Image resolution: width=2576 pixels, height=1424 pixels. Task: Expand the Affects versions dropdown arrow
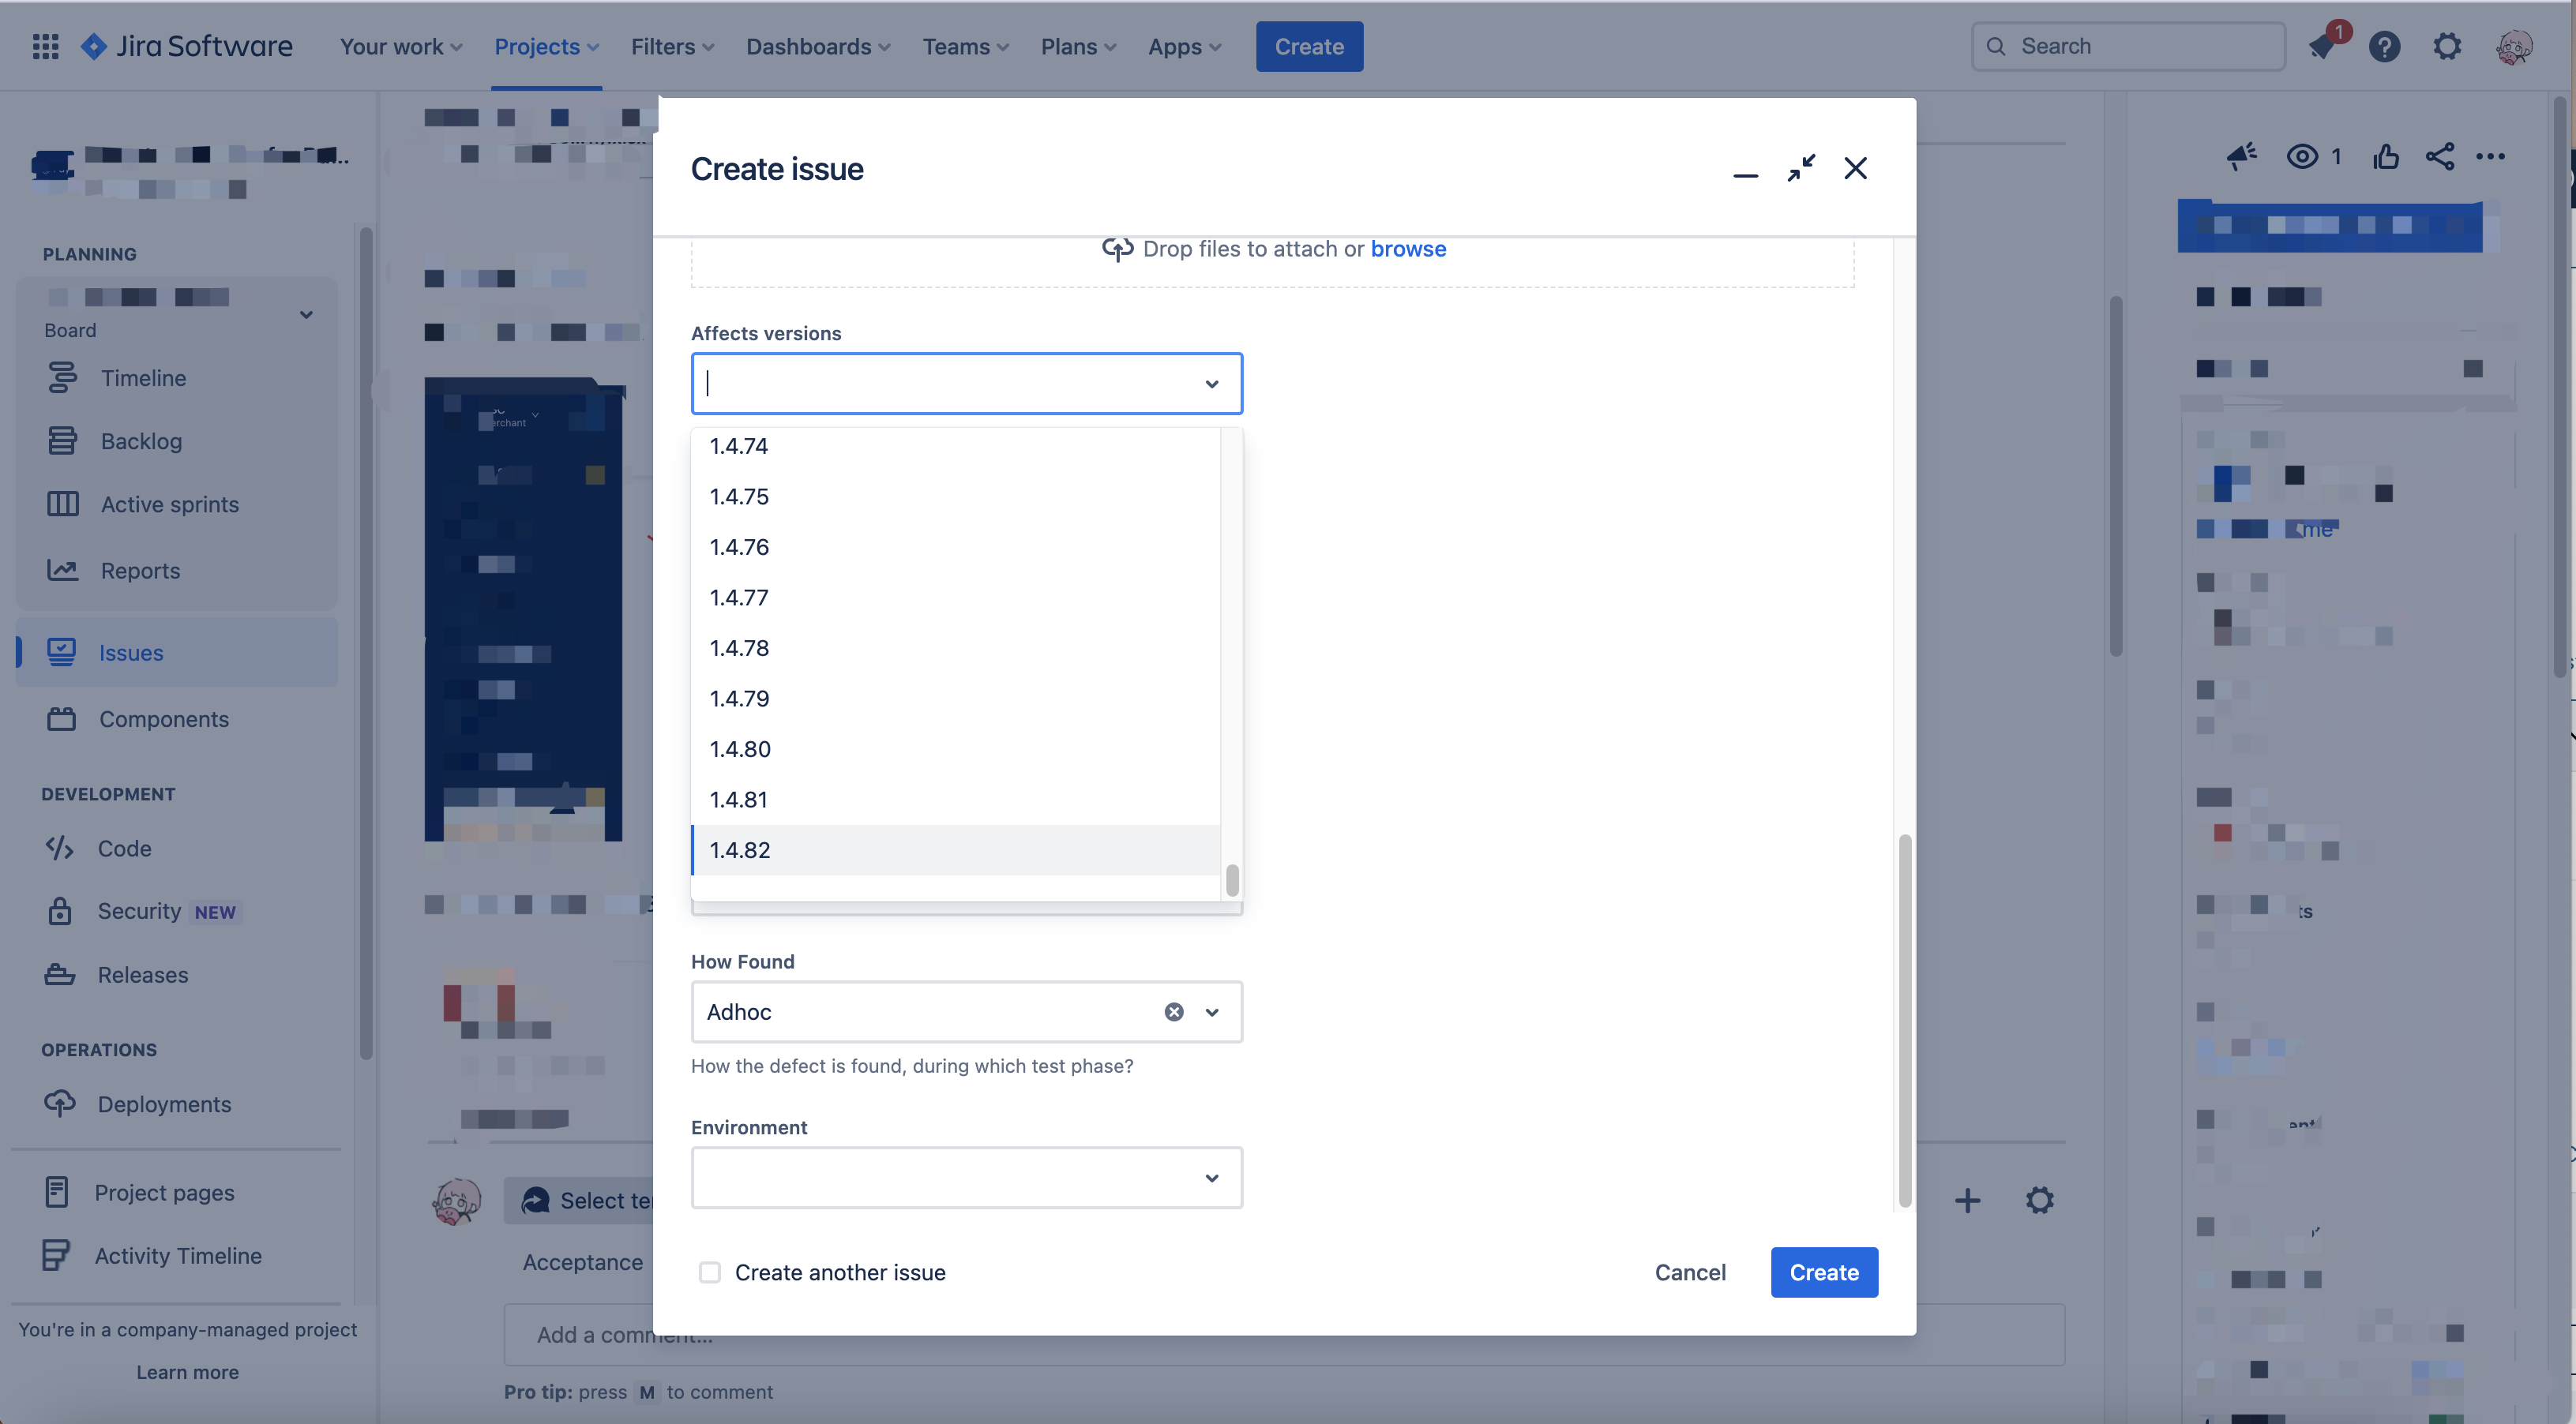[1212, 384]
